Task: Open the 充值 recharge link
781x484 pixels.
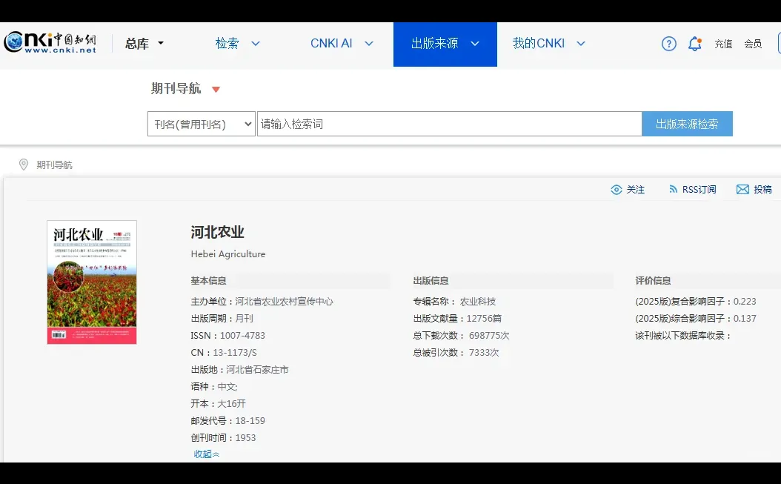Action: [x=723, y=44]
